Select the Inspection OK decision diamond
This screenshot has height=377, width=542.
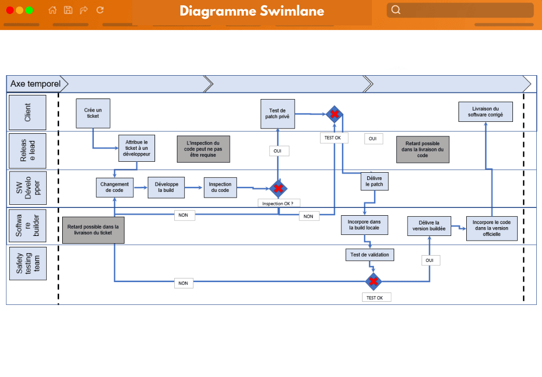coord(279,188)
